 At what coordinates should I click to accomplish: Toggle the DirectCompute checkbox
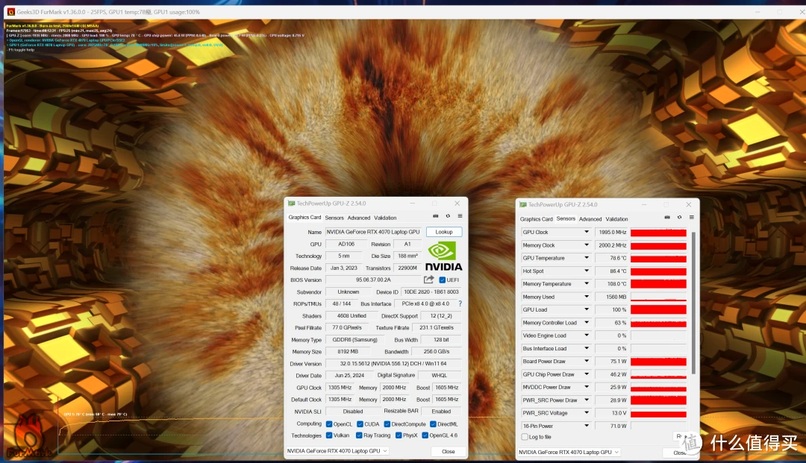tap(387, 424)
